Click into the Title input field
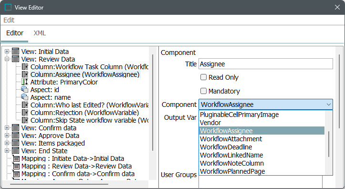 pyautogui.click(x=266, y=64)
